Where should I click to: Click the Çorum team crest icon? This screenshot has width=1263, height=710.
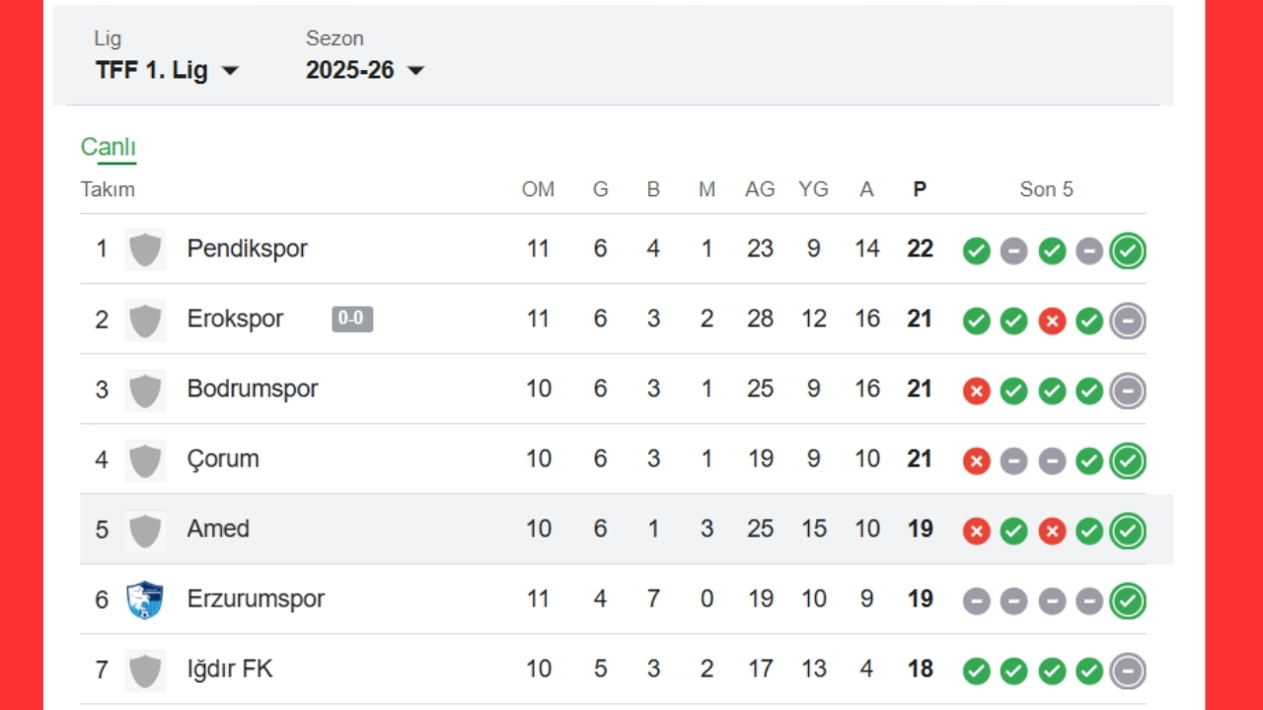[x=145, y=460]
